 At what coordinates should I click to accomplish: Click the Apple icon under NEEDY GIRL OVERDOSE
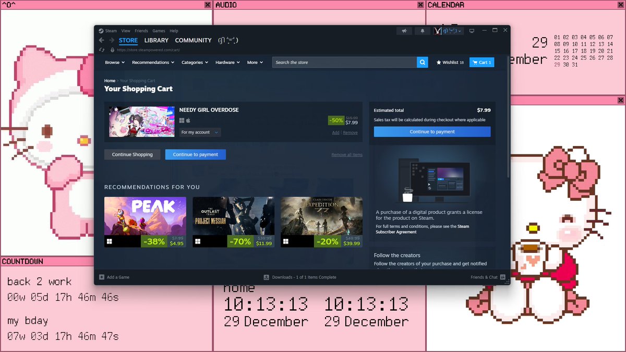188,120
